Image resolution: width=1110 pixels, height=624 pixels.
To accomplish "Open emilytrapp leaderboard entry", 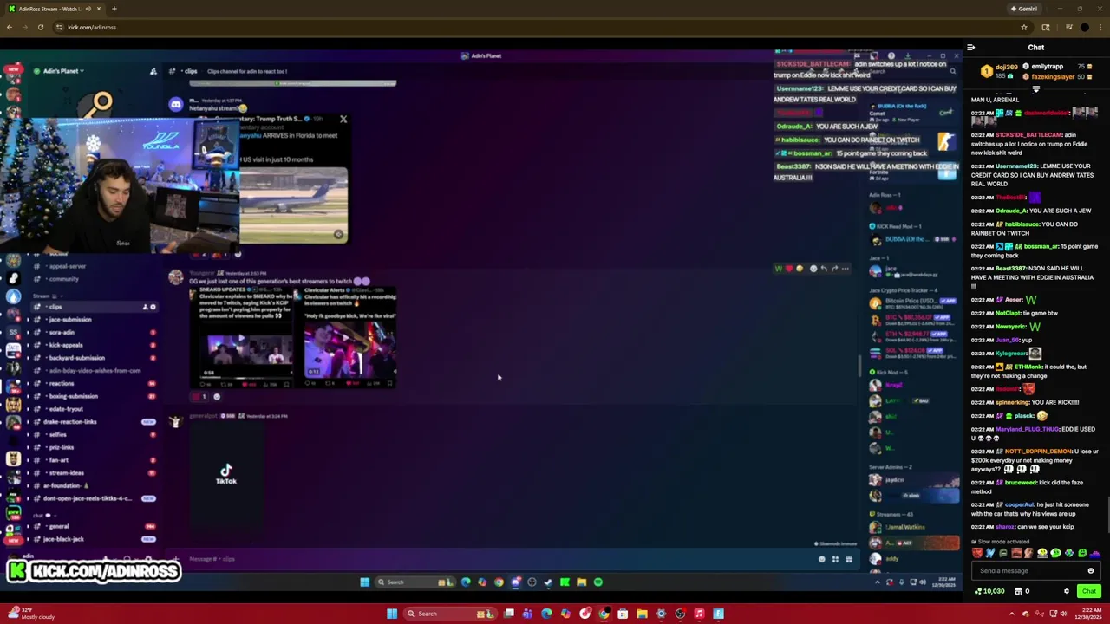I will [x=1047, y=67].
